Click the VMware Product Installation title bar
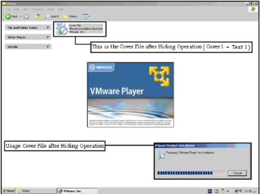Viewport: 262px width, 194px height. (x=203, y=145)
